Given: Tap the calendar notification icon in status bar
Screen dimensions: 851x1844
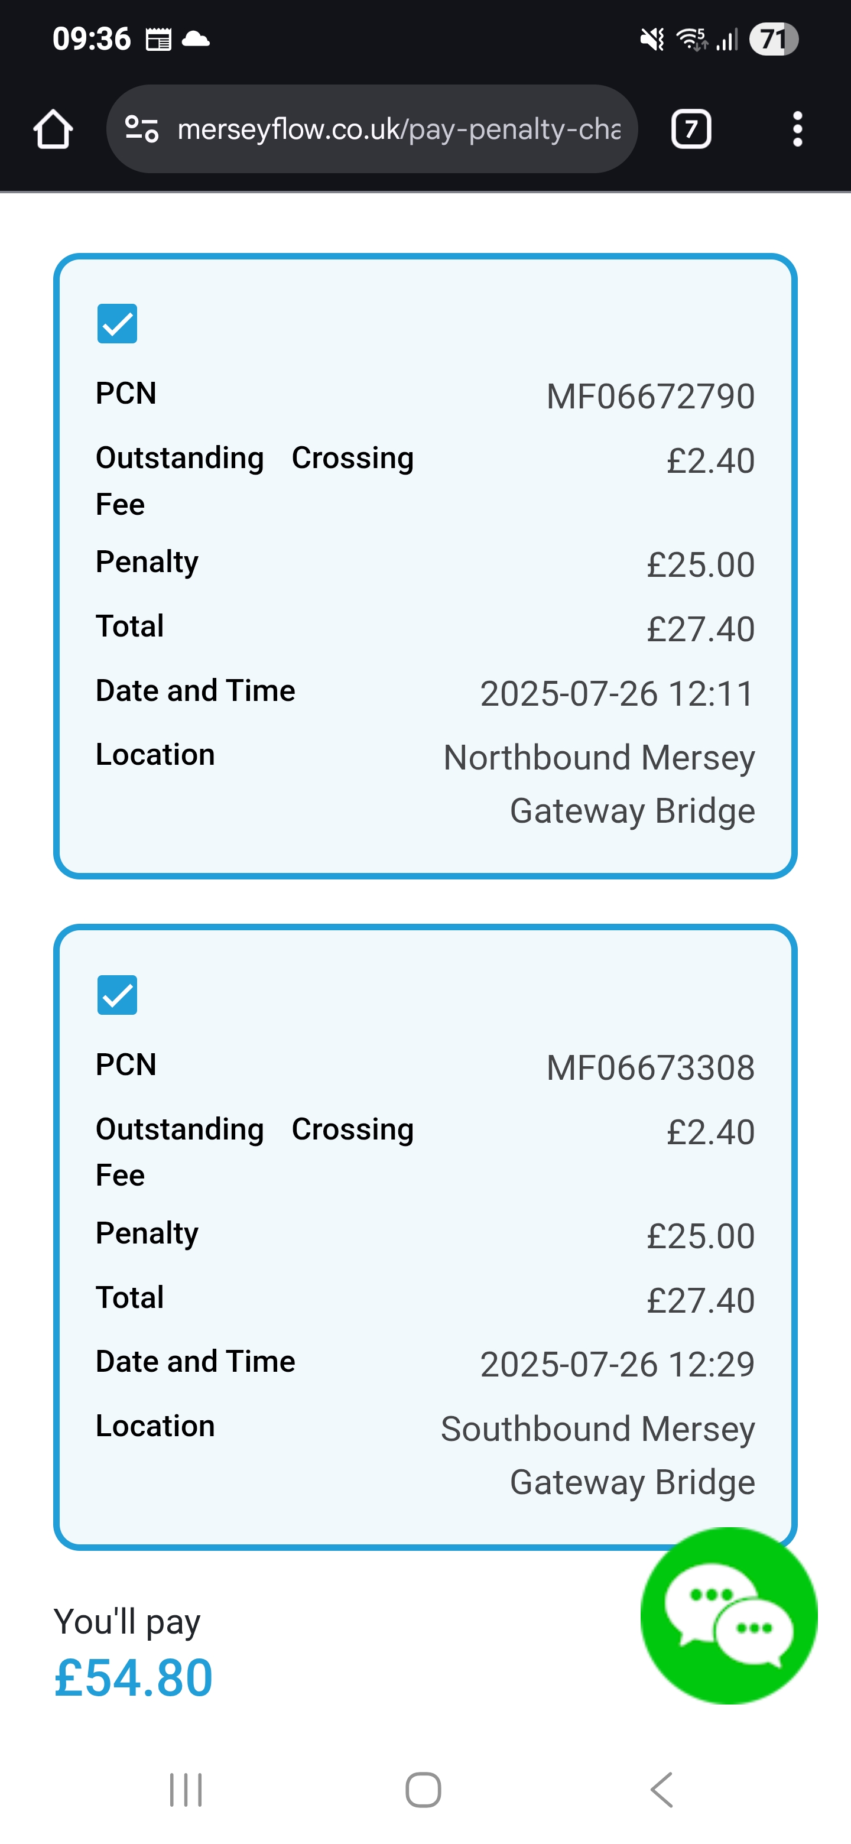Looking at the screenshot, I should tap(158, 40).
